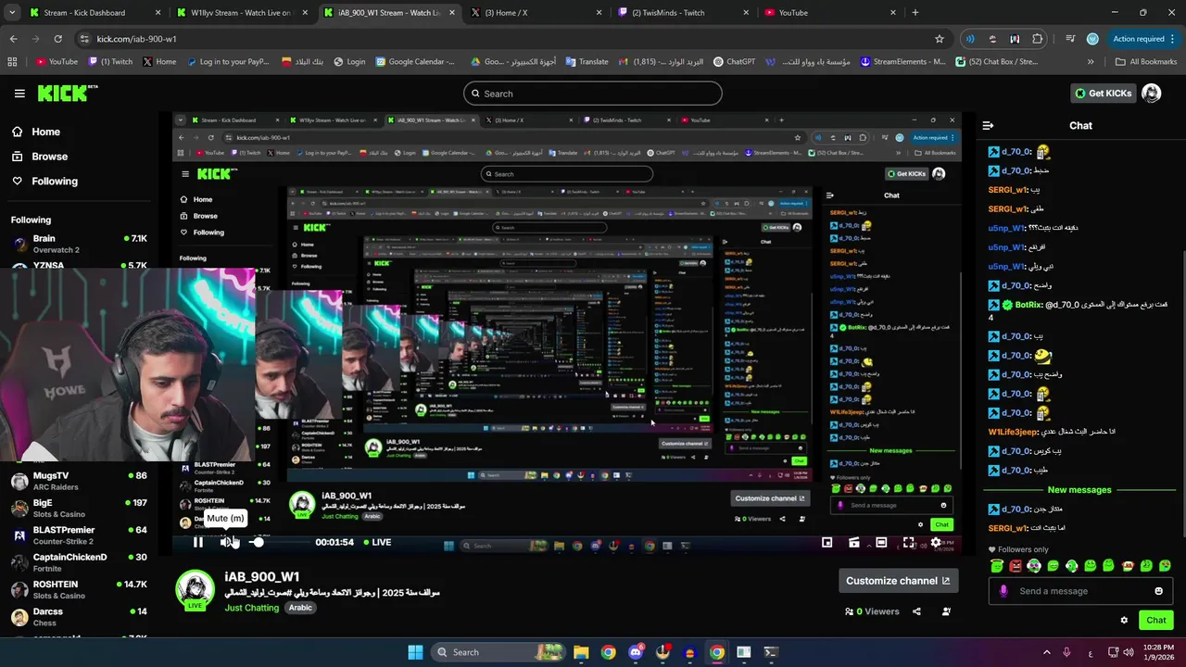Screen dimensions: 1186x667
Task: Switch to W1llyv Stream browser tab
Action: pyautogui.click(x=241, y=13)
